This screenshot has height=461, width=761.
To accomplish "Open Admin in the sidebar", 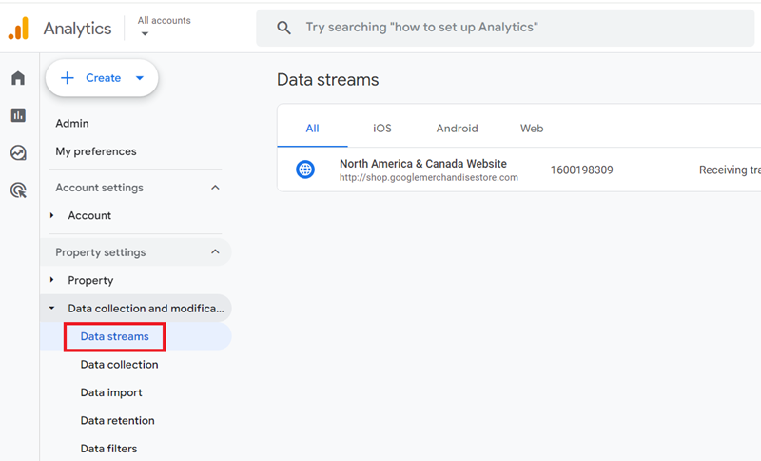I will pos(72,124).
